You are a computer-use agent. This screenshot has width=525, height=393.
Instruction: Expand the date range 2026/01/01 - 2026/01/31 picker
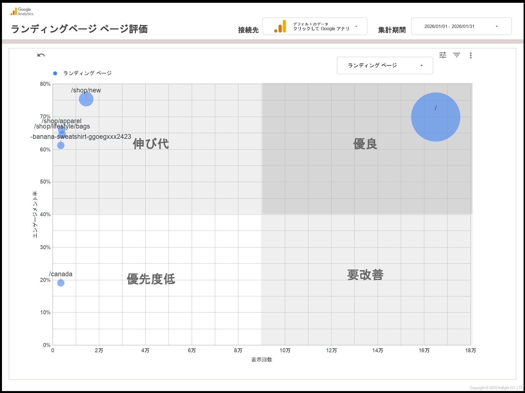pyautogui.click(x=461, y=26)
